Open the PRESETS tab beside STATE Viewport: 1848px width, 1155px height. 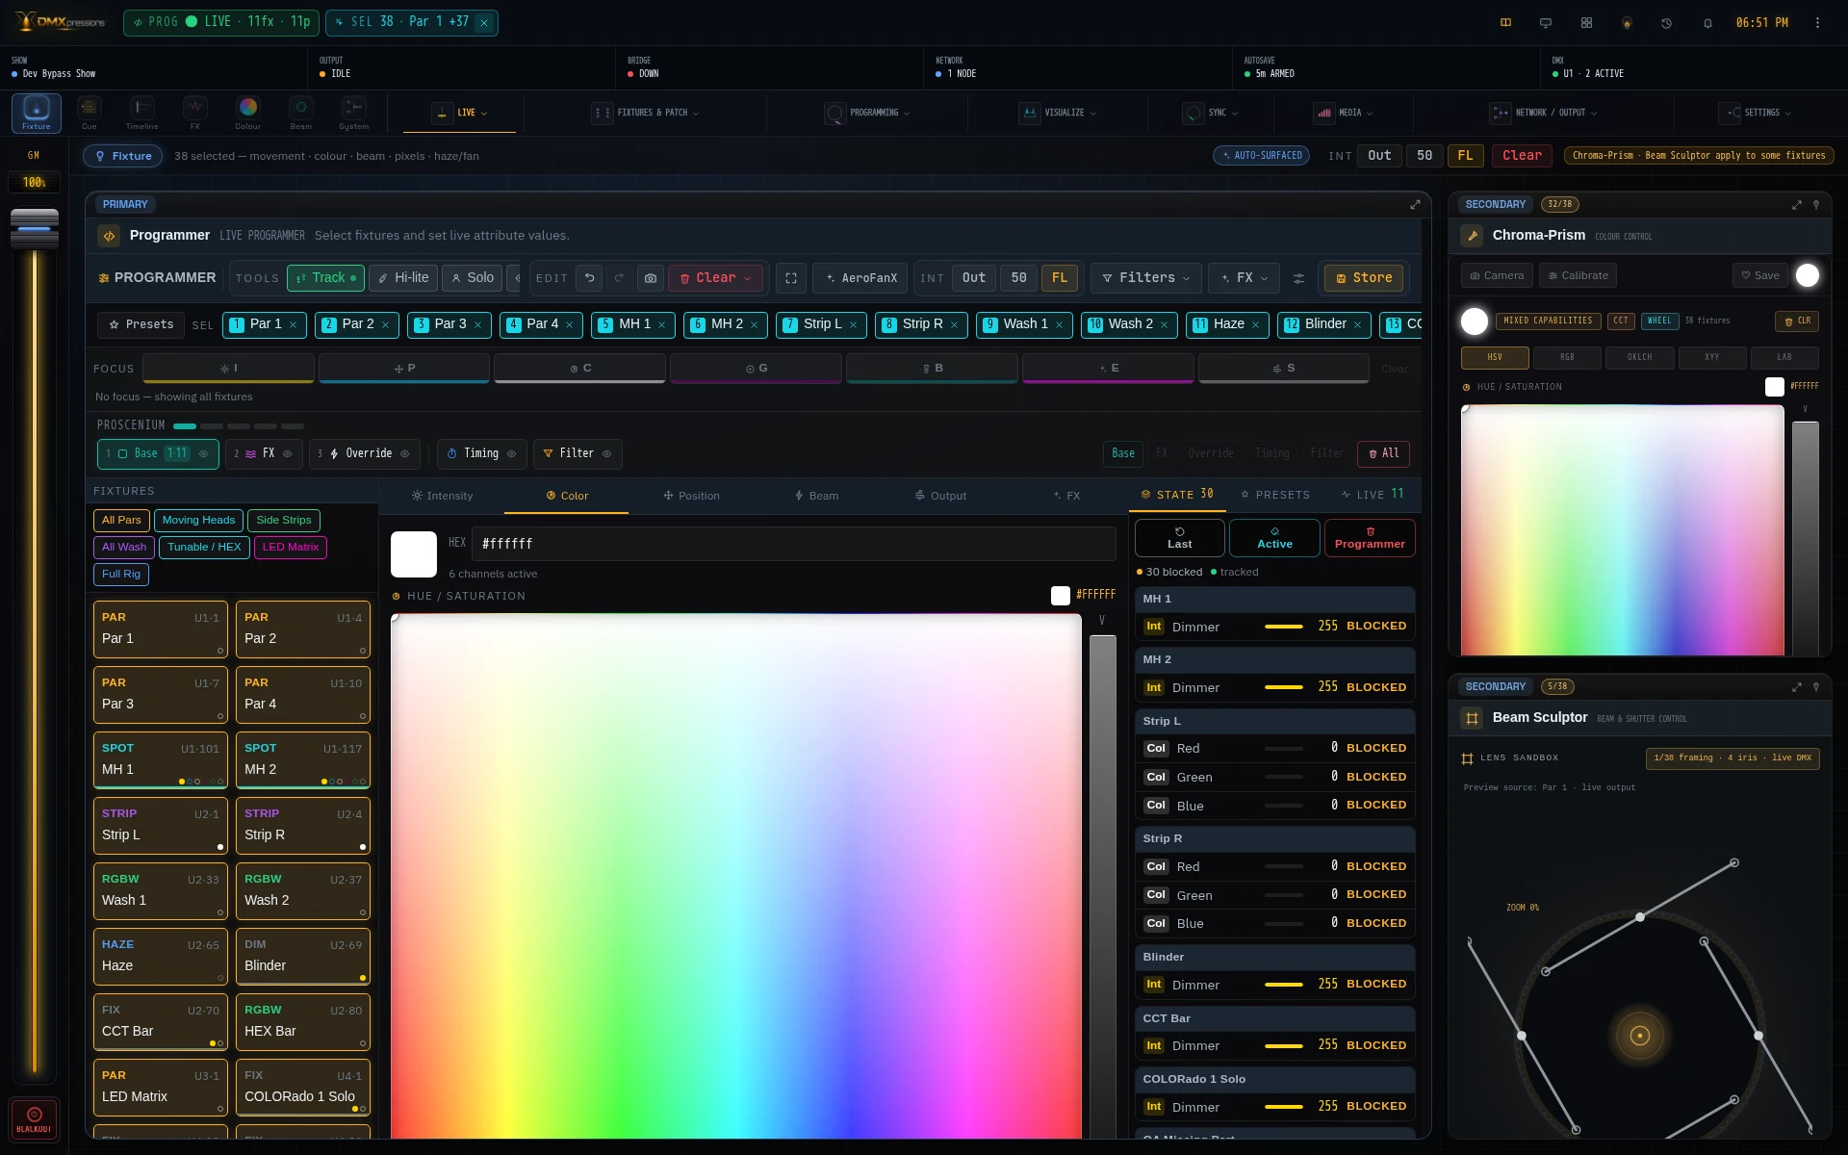[x=1275, y=495]
